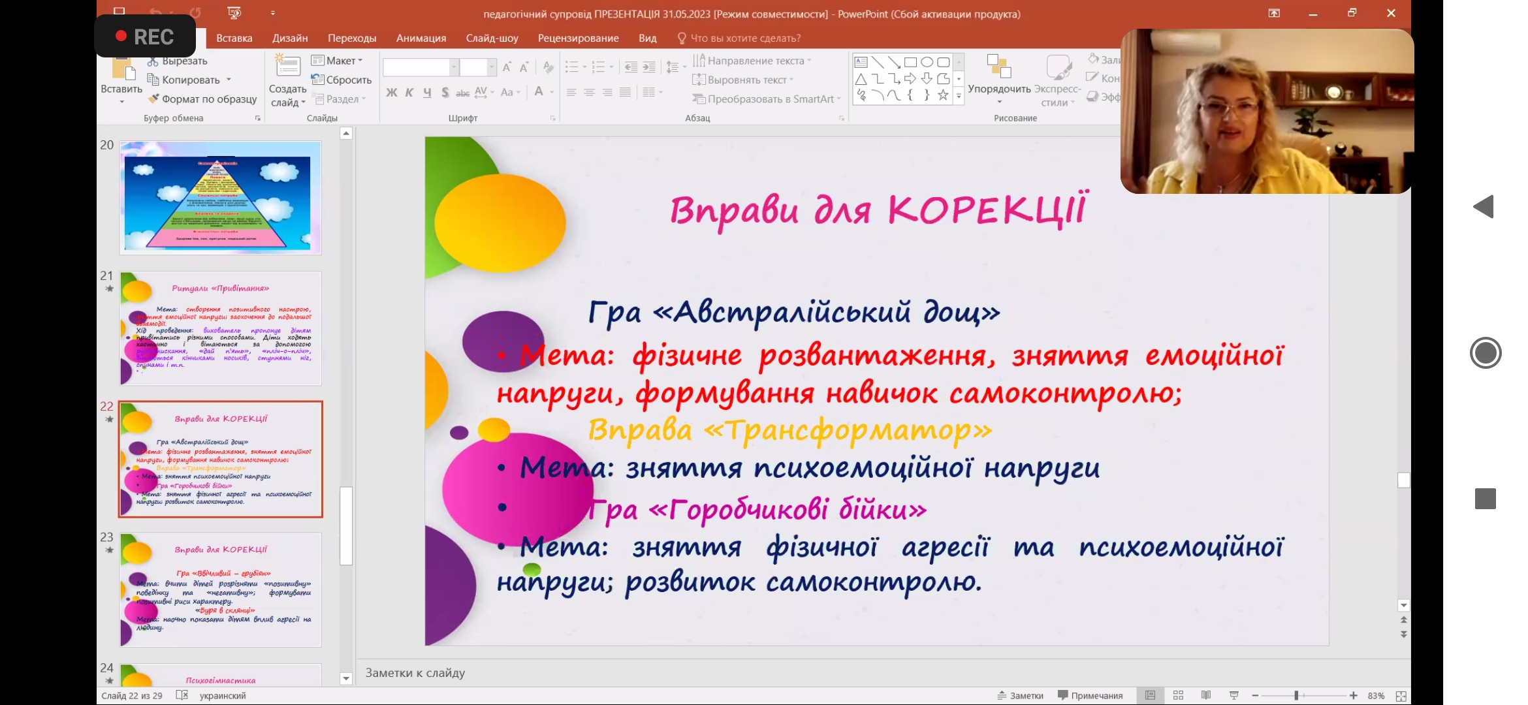The image size is (1528, 705).
Task: Switch to Normal view icon
Action: click(1150, 696)
